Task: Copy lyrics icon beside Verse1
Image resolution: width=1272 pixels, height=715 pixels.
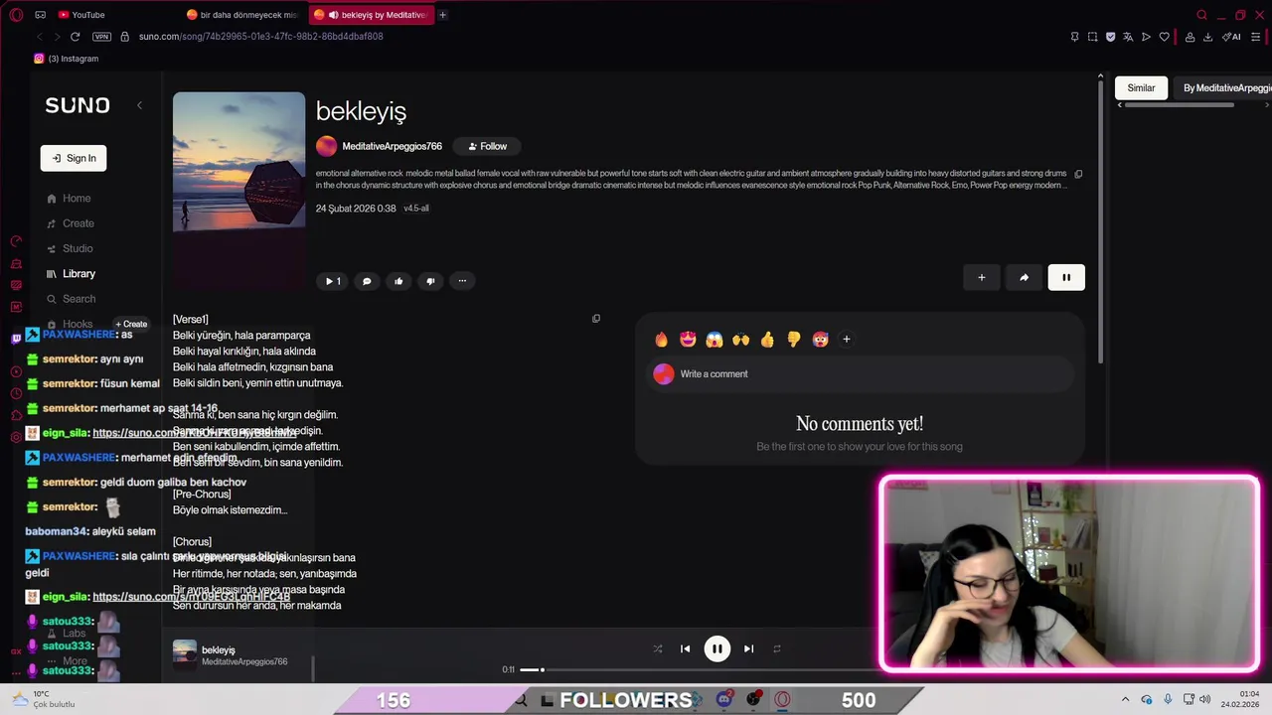Action: tap(596, 319)
